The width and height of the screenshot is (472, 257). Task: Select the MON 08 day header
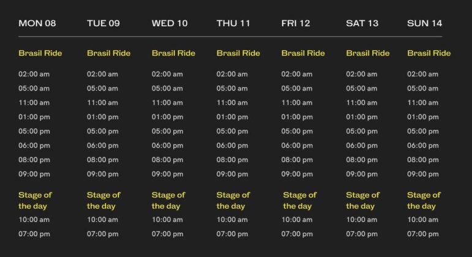(x=37, y=23)
